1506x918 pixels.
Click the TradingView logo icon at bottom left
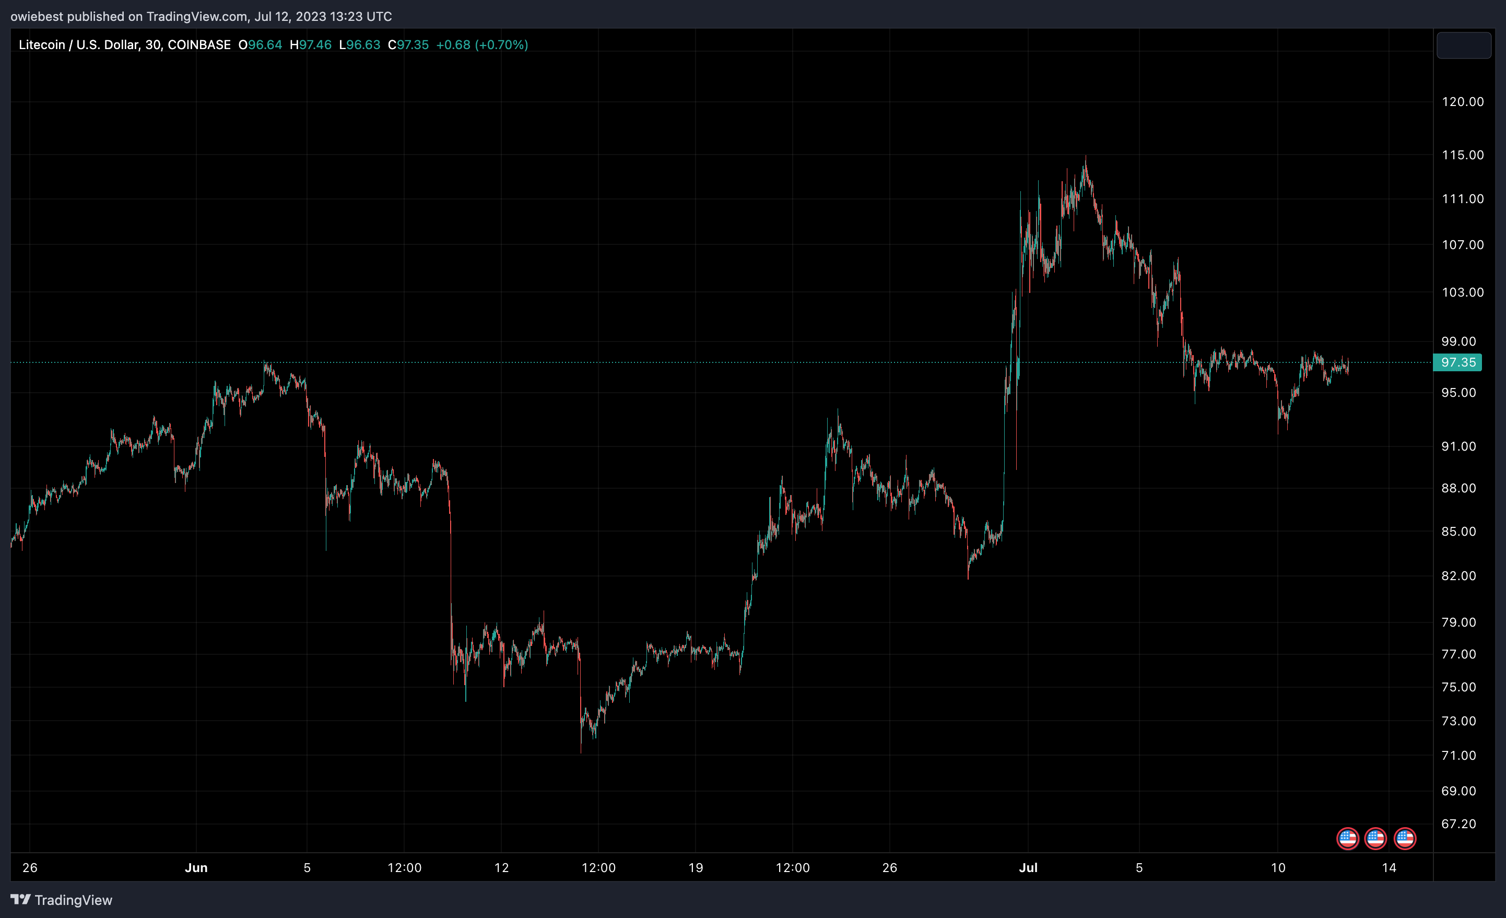pos(20,899)
